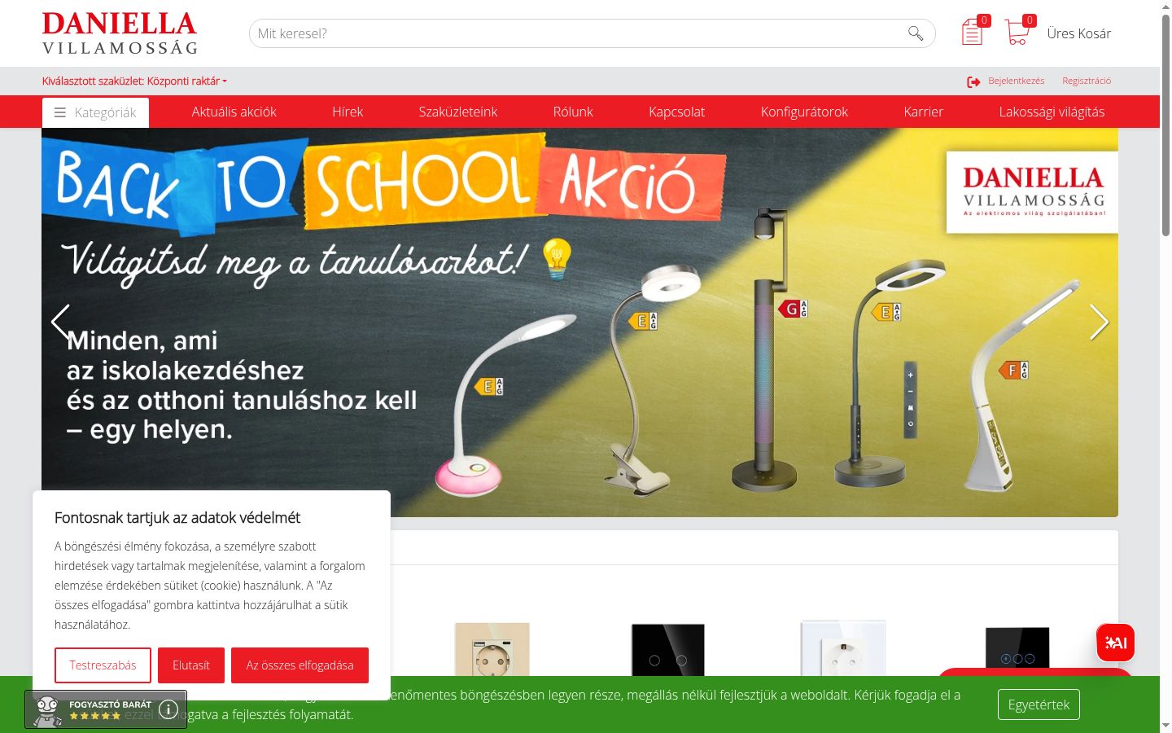
Task: Show previous banner slide arrow
Action: click(x=60, y=322)
